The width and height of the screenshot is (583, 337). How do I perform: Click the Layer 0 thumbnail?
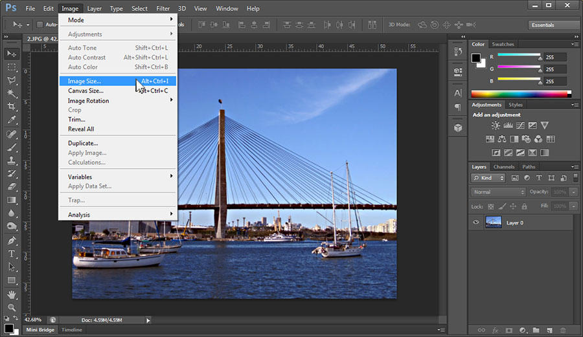coord(494,223)
